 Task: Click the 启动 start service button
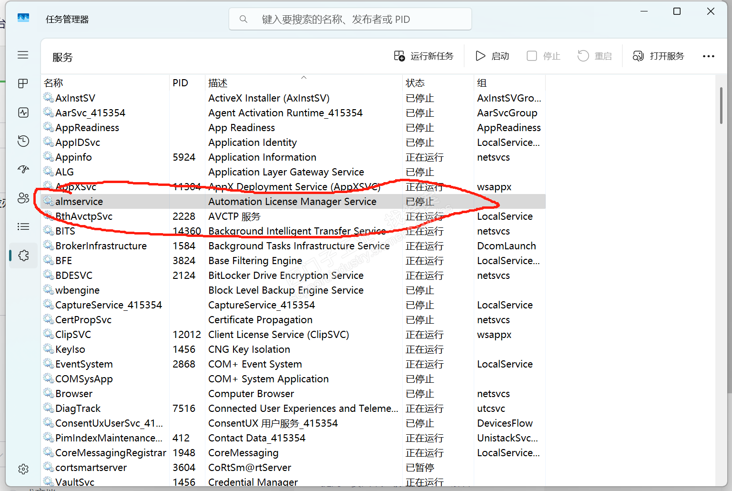[x=492, y=56]
